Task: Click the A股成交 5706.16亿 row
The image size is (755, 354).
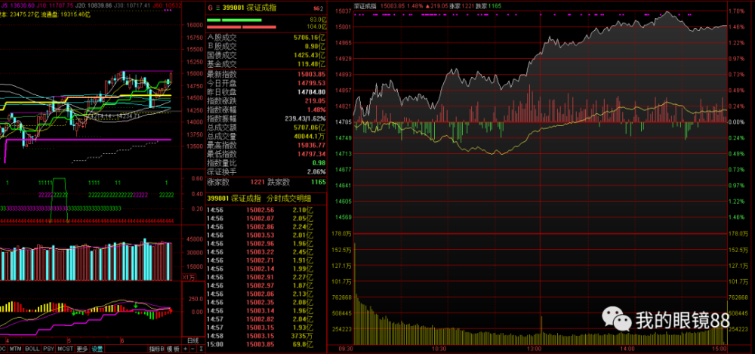Action: (267, 37)
